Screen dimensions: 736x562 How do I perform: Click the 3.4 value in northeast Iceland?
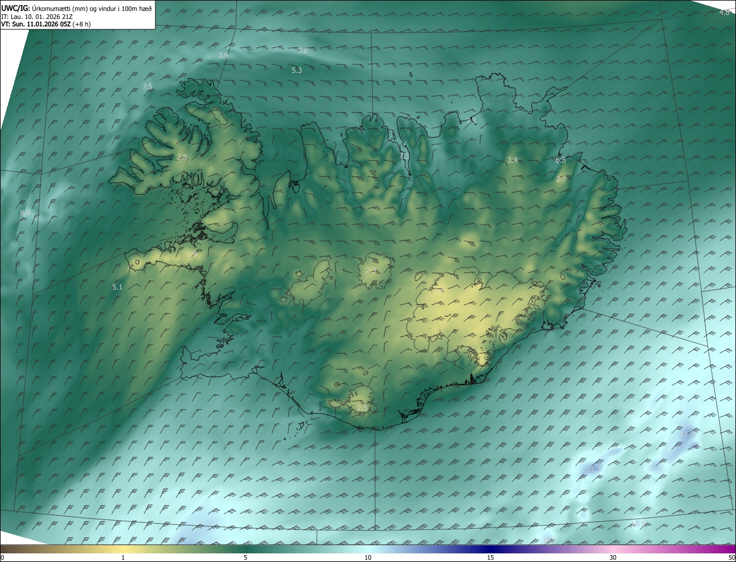pyautogui.click(x=512, y=160)
